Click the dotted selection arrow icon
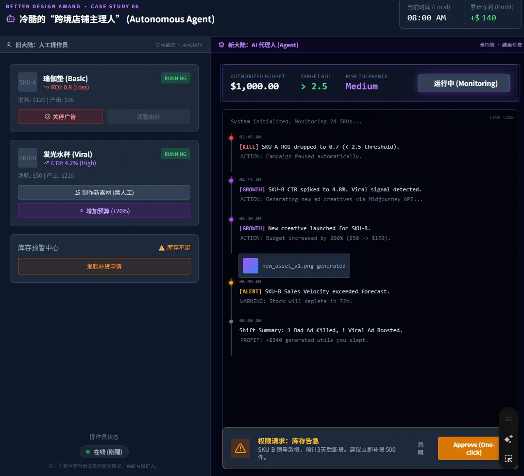 (x=508, y=458)
